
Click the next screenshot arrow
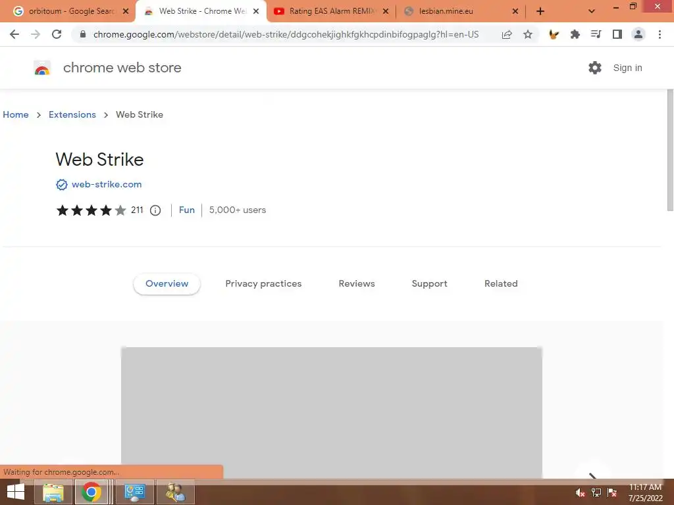(592, 475)
